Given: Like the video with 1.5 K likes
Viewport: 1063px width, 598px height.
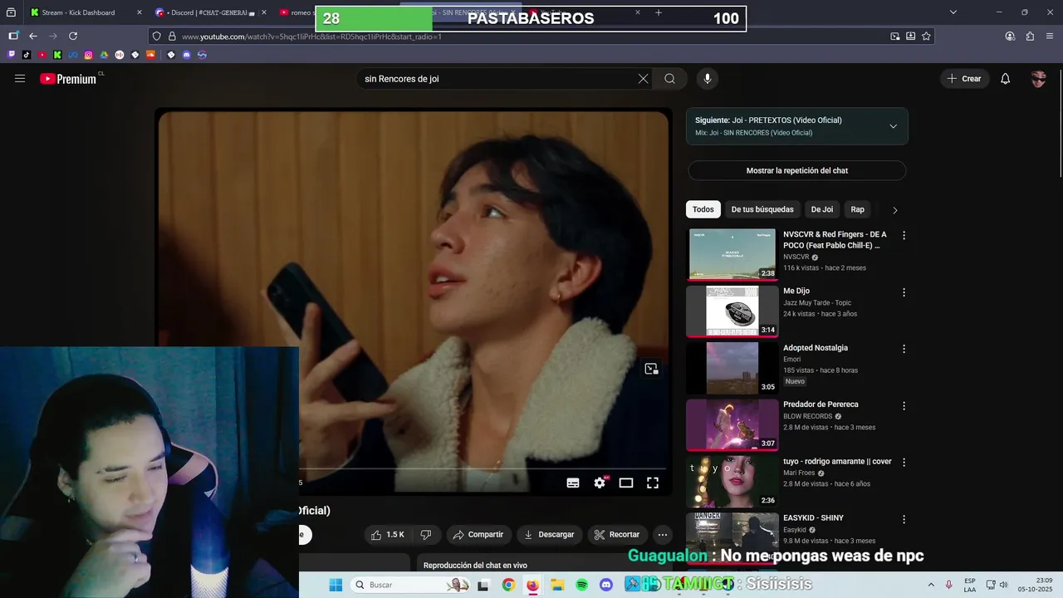Looking at the screenshot, I should (x=387, y=535).
